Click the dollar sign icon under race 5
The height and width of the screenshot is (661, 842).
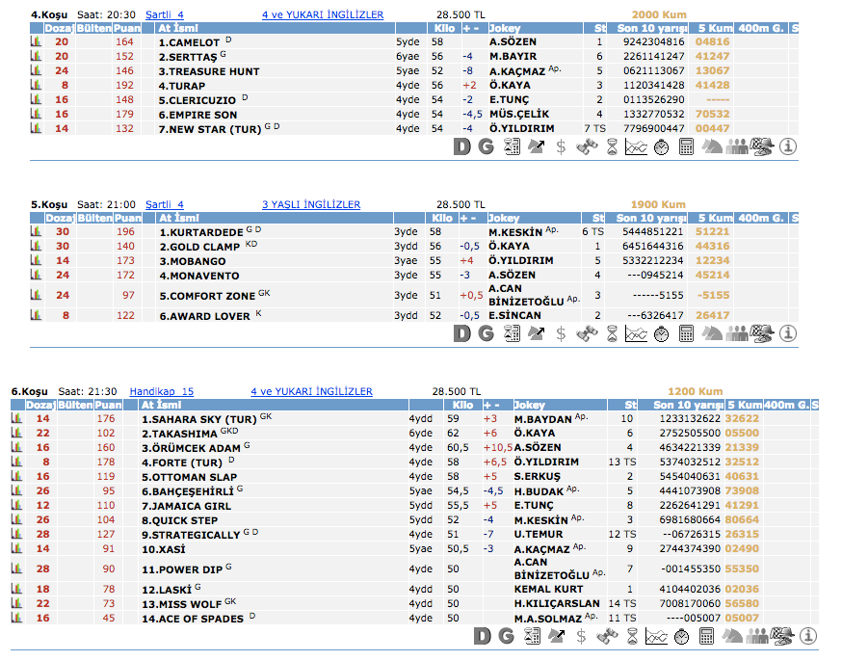pos(561,333)
